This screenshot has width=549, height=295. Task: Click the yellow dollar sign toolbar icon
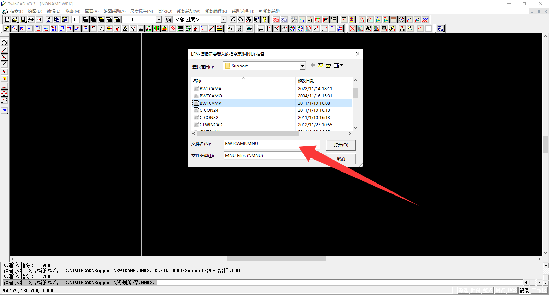(352, 20)
